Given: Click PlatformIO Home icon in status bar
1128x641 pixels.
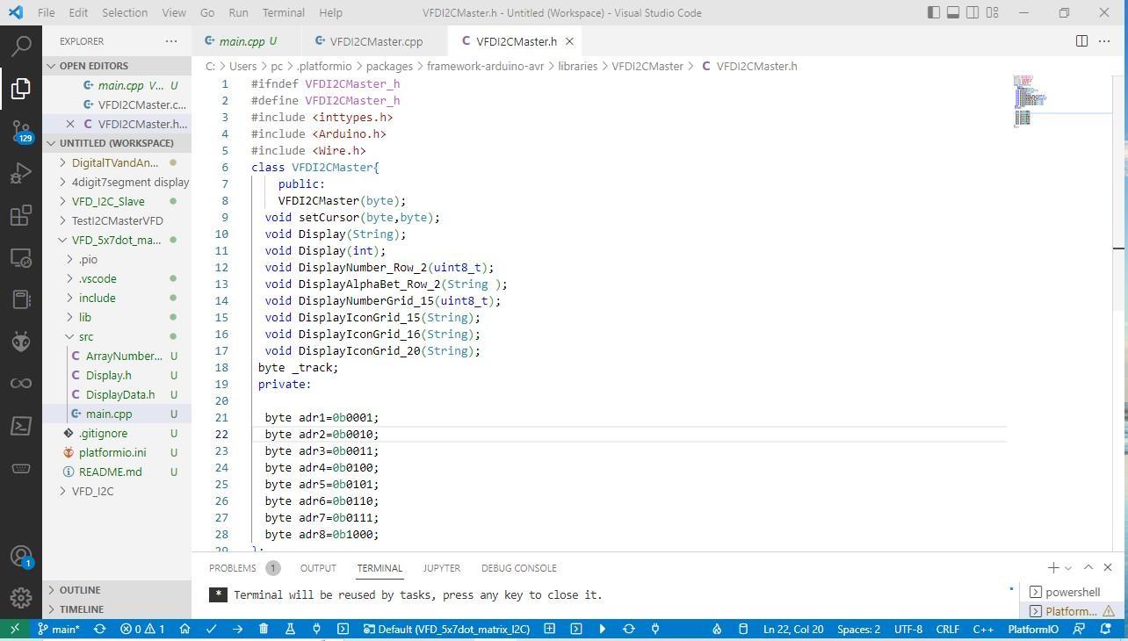Looking at the screenshot, I should click(184, 629).
